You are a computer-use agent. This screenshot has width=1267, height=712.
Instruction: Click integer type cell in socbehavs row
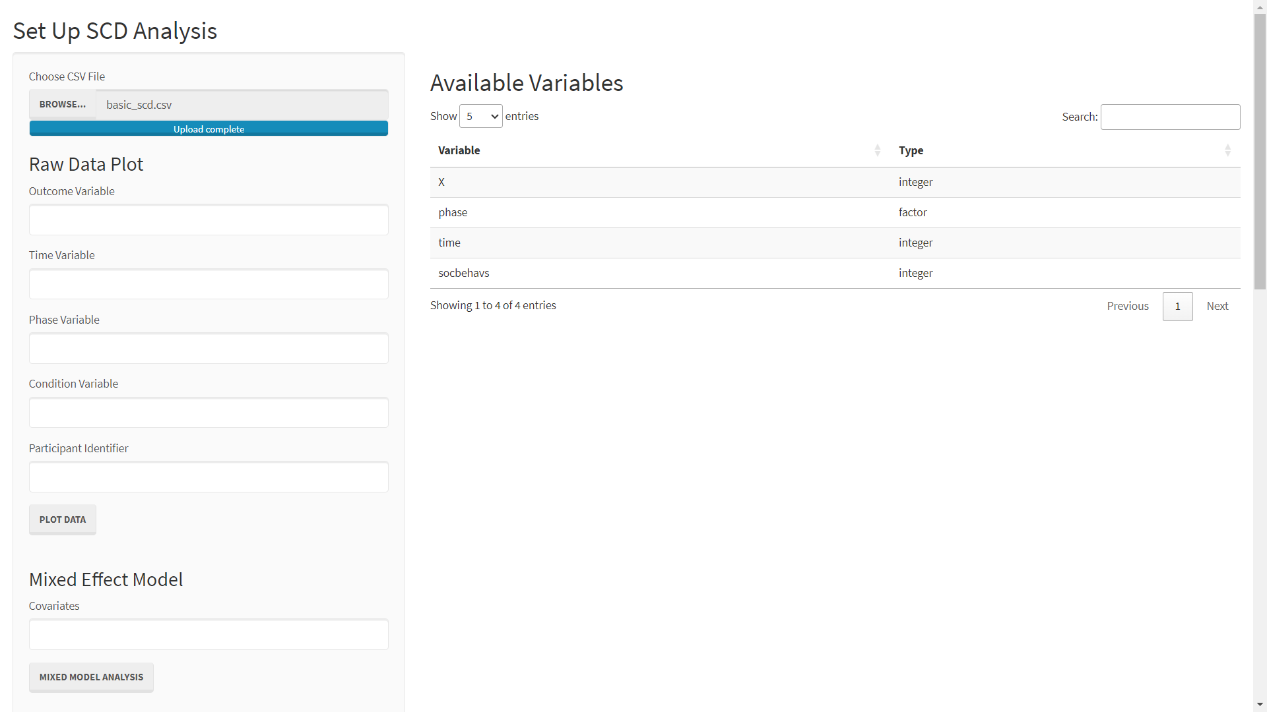coord(1066,273)
